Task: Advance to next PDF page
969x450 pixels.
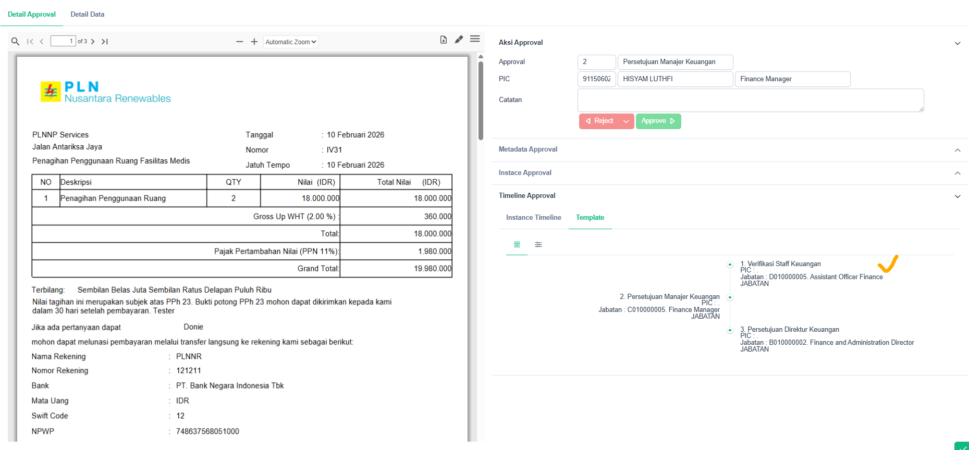Action: coord(93,42)
